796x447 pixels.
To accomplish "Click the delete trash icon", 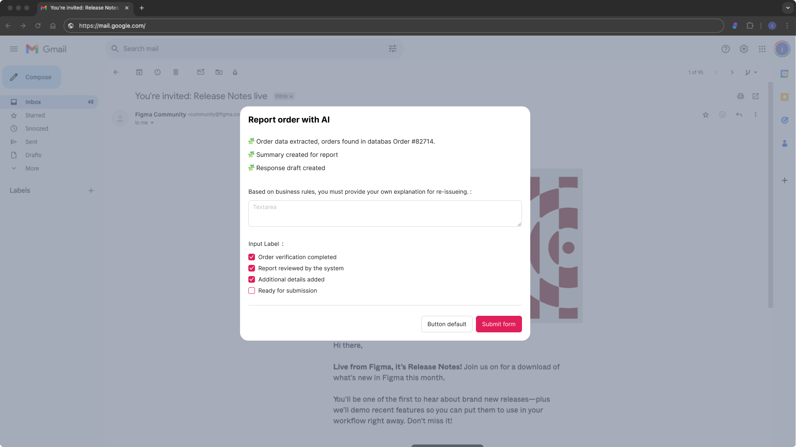I will click(x=176, y=72).
